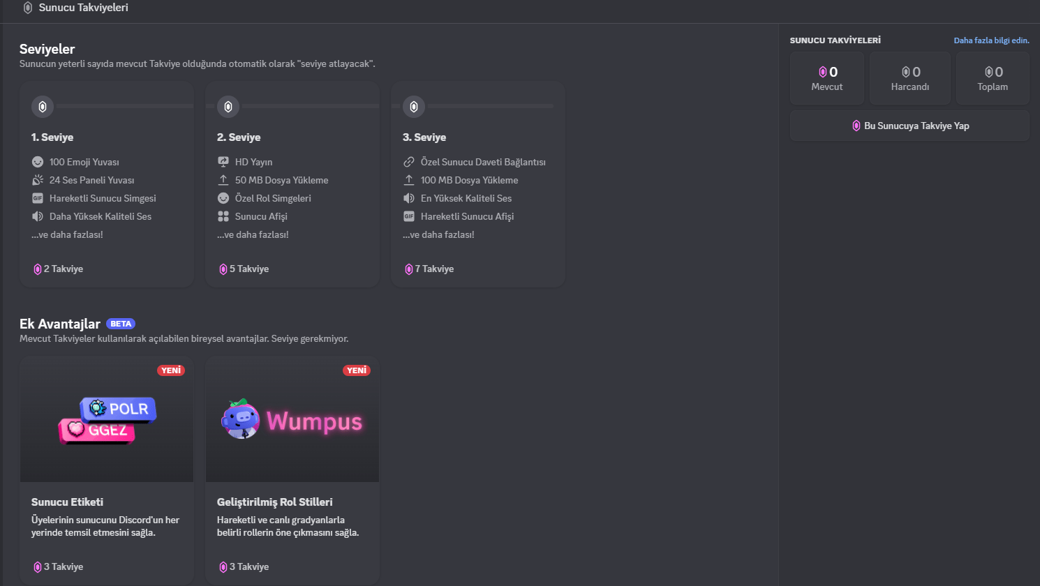
Task: Click the grey gem in the Harcandı counter
Action: 906,72
